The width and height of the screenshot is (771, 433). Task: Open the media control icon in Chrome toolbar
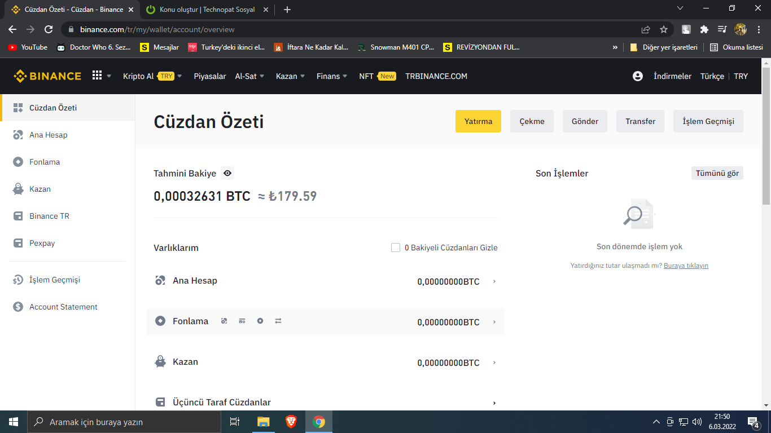point(722,29)
